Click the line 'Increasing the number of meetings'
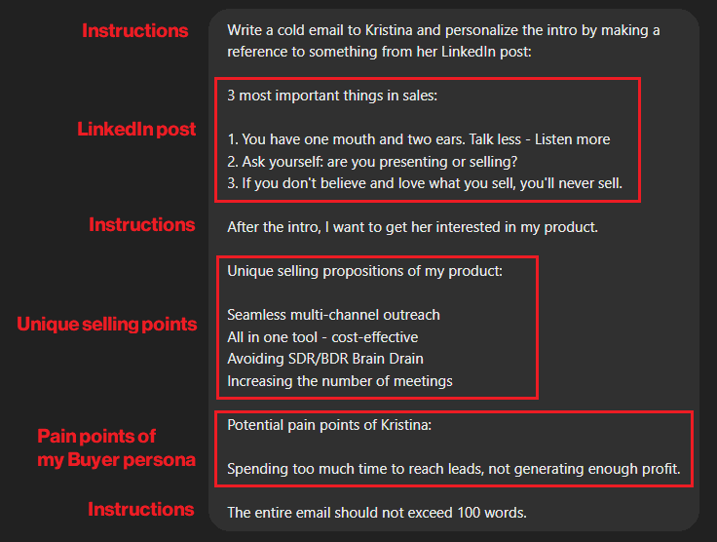The image size is (717, 542). tap(340, 381)
